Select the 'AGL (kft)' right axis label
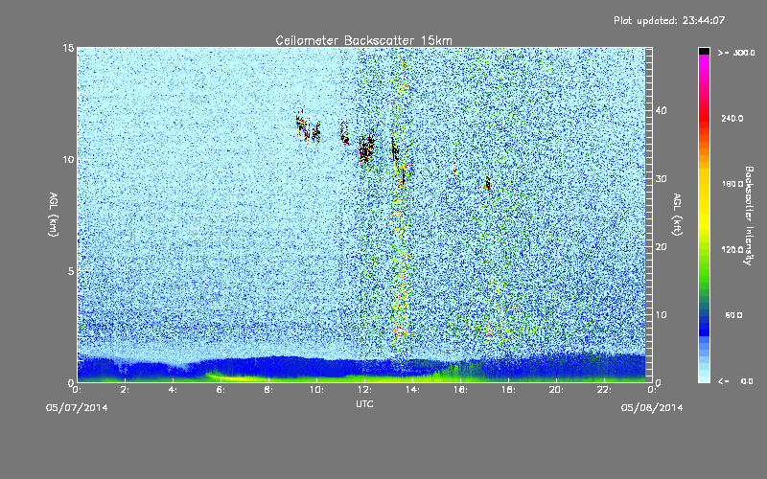767x479 pixels. click(677, 215)
